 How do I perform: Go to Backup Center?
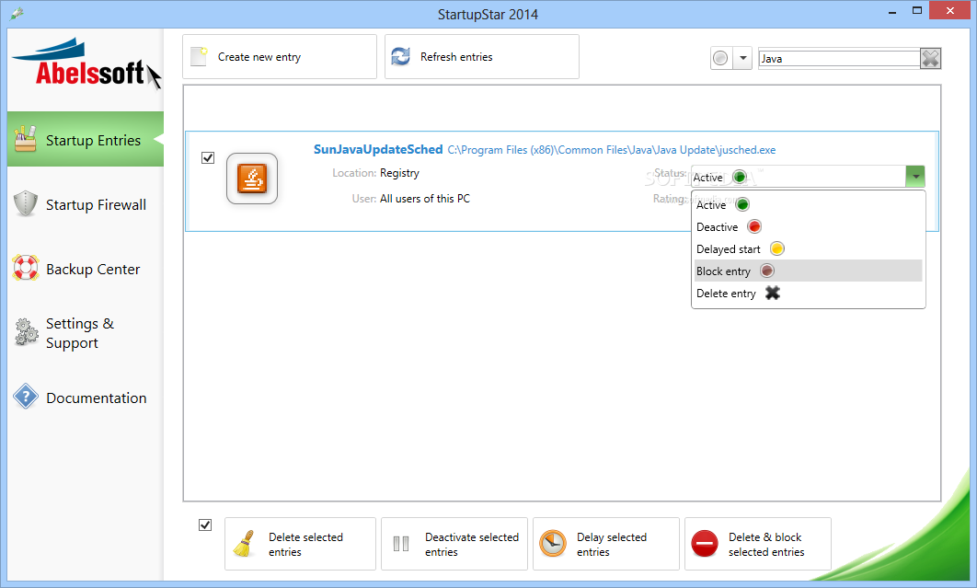(86, 269)
